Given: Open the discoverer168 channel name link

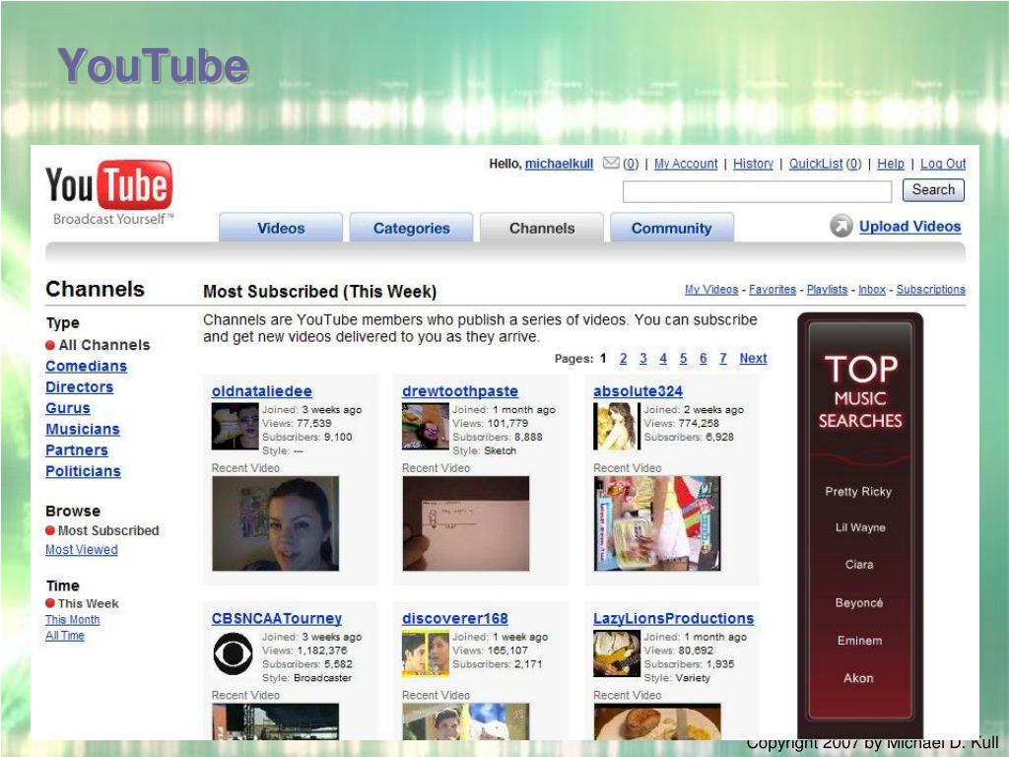Looking at the screenshot, I should coord(455,619).
